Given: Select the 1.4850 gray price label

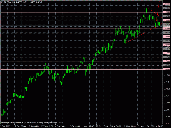Looking at the screenshot, I should click(x=167, y=16).
